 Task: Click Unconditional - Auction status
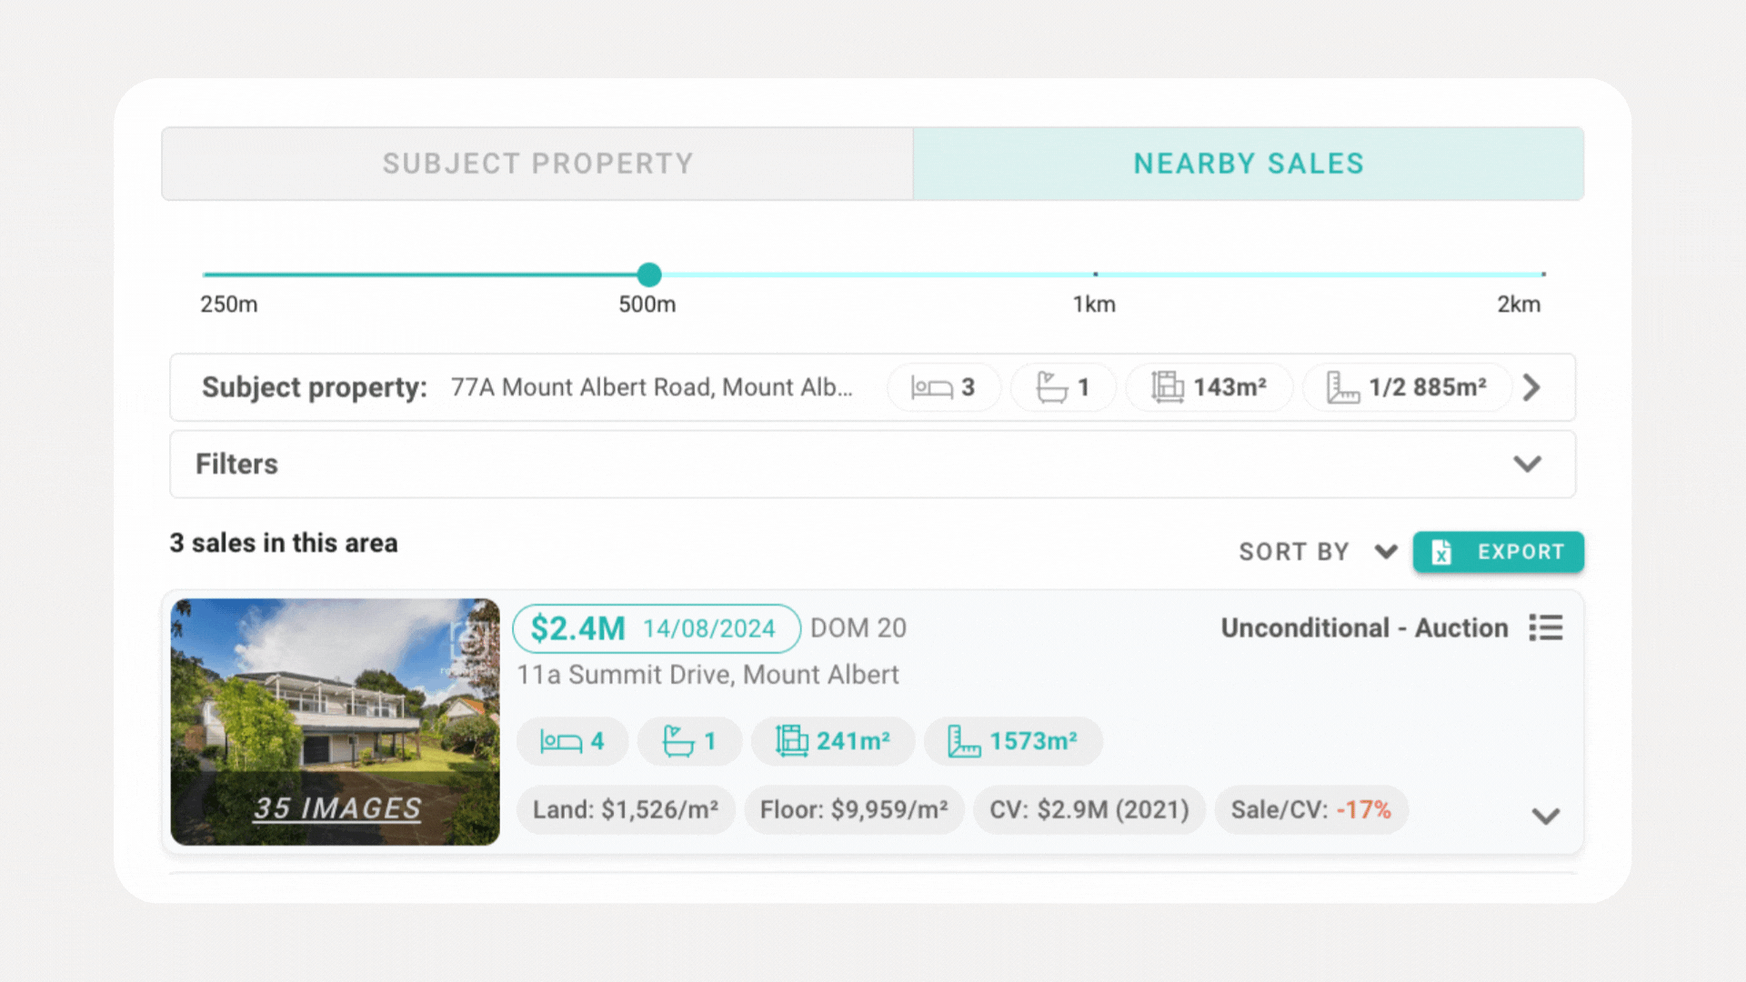click(1364, 627)
